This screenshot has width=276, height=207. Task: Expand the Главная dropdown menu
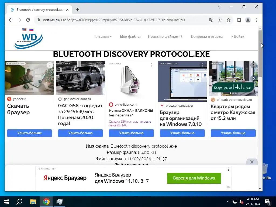tap(103, 37)
